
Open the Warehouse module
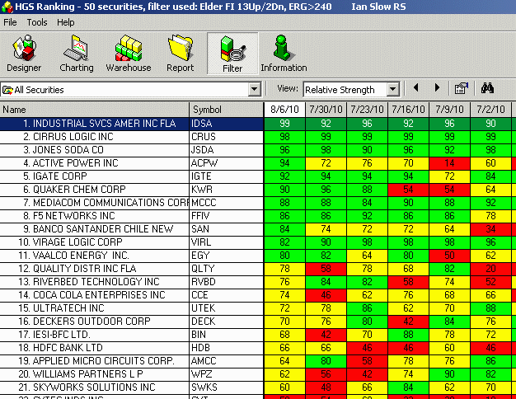click(129, 54)
